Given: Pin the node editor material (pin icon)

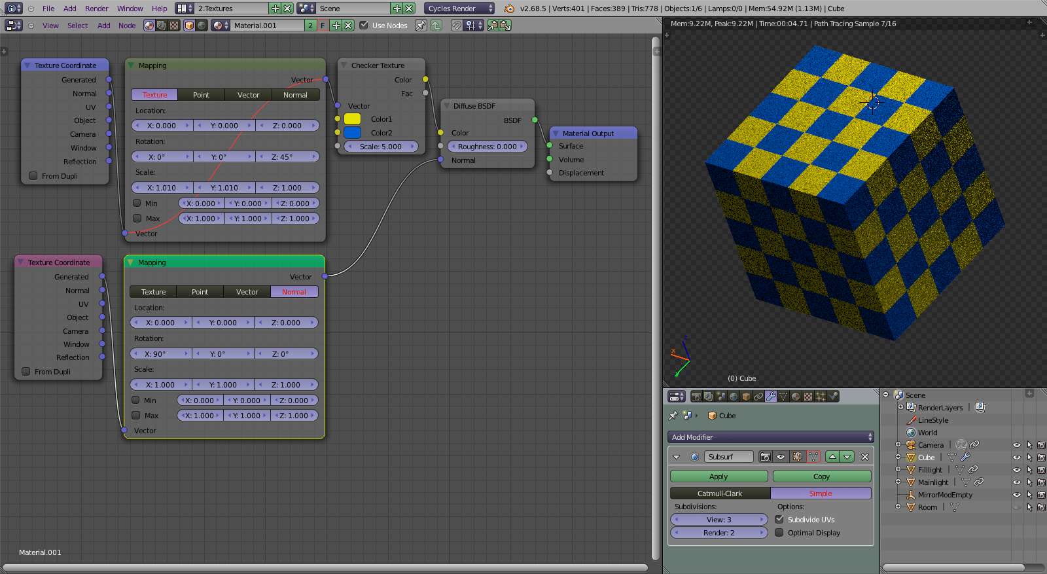Looking at the screenshot, I should tap(421, 26).
